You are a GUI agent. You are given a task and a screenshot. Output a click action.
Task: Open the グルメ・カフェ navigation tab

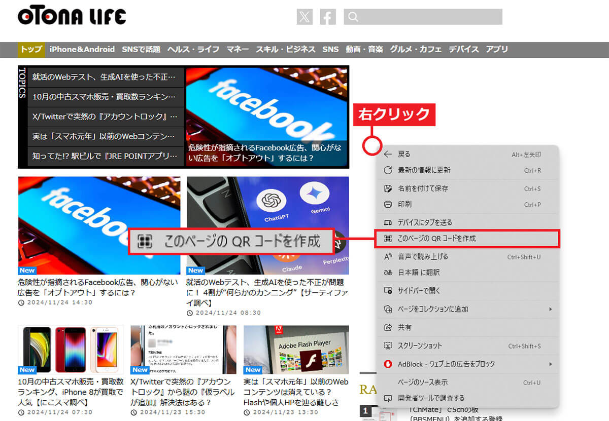point(416,49)
